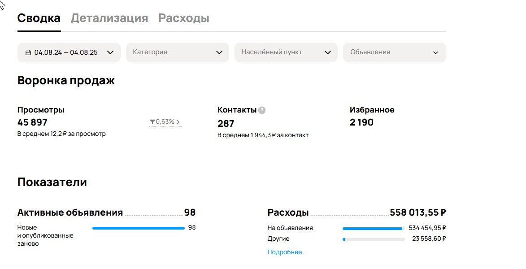This screenshot has height=269, width=526.
Task: Open the Категория dropdown
Action: click(x=177, y=52)
